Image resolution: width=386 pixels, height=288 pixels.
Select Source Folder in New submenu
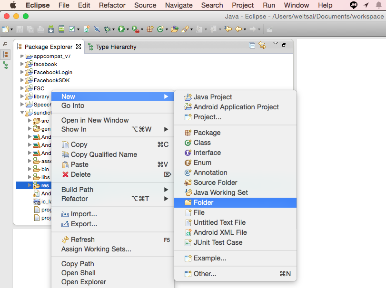click(235, 182)
